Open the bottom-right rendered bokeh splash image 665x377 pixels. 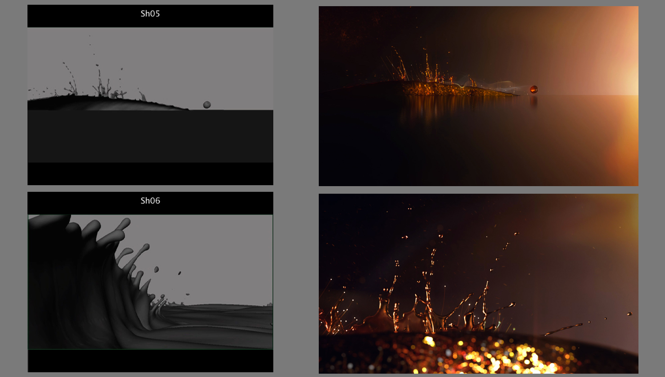pyautogui.click(x=478, y=284)
